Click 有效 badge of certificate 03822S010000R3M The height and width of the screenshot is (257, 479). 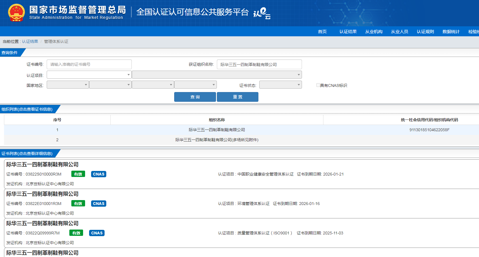[x=78, y=174]
